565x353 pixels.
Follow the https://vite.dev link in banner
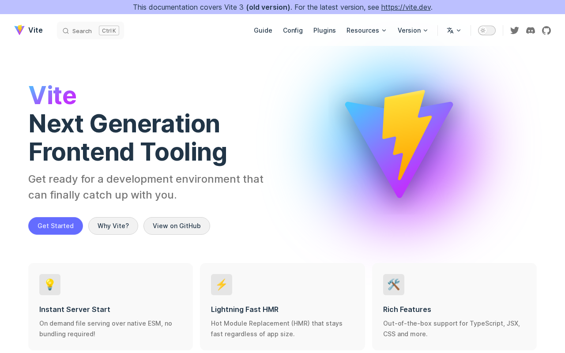[406, 7]
